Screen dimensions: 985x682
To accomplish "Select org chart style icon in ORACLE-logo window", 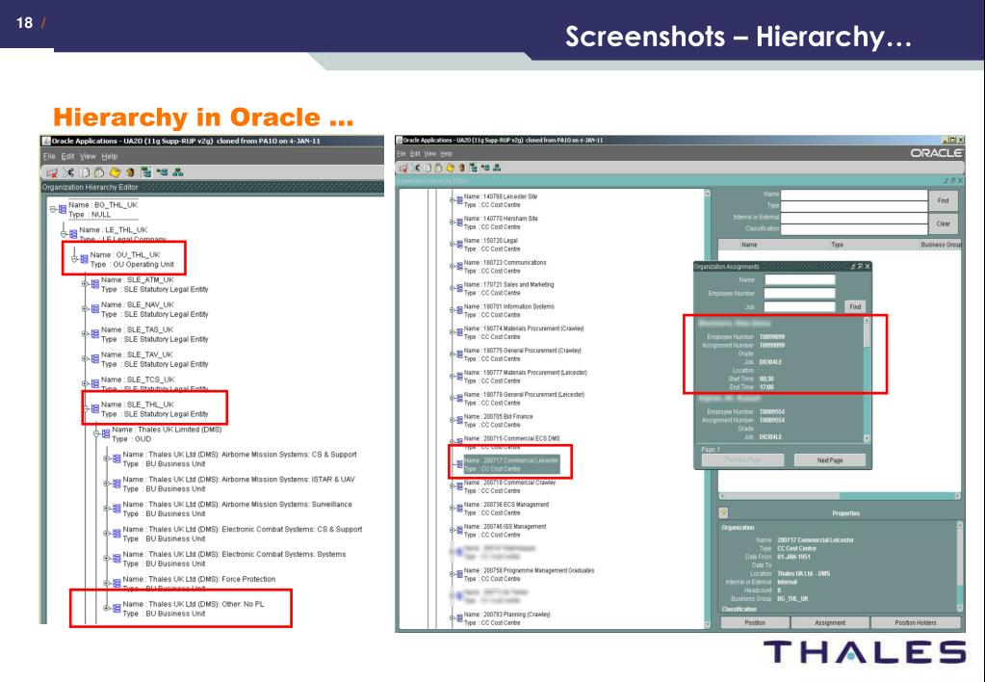I will (x=497, y=168).
